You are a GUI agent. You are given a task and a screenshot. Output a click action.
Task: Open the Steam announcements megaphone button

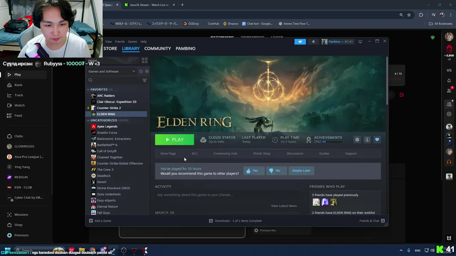(300, 42)
